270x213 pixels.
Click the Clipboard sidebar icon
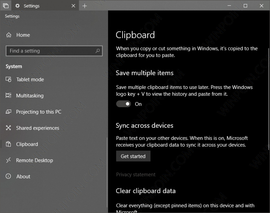point(8,144)
